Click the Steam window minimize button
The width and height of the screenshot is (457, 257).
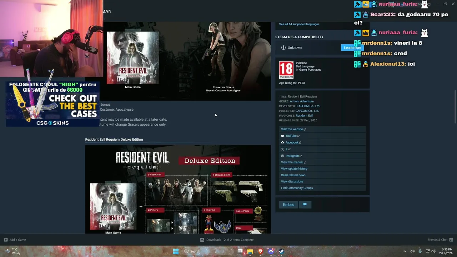tap(438, 4)
